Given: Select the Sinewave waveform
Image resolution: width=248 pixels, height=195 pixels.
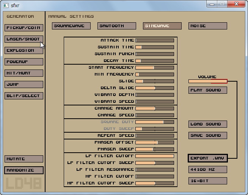Looking at the screenshot, I should [162, 26].
